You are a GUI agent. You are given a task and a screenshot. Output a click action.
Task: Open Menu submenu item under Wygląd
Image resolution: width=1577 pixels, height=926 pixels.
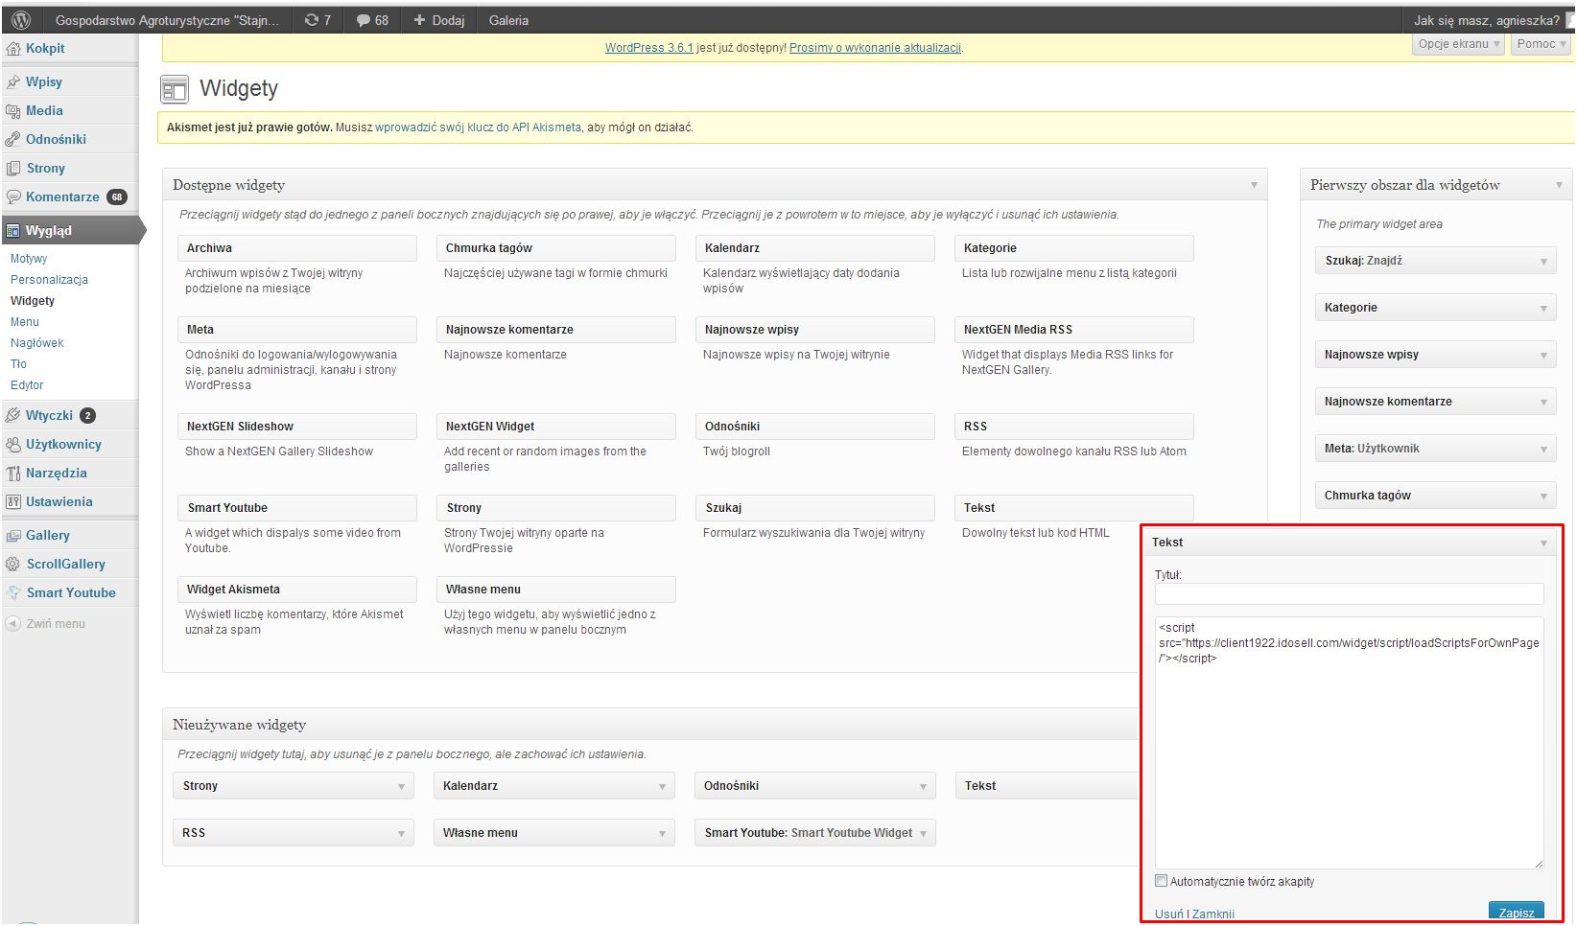(25, 322)
